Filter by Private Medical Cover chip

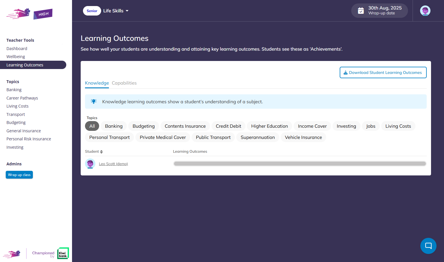pos(163,137)
